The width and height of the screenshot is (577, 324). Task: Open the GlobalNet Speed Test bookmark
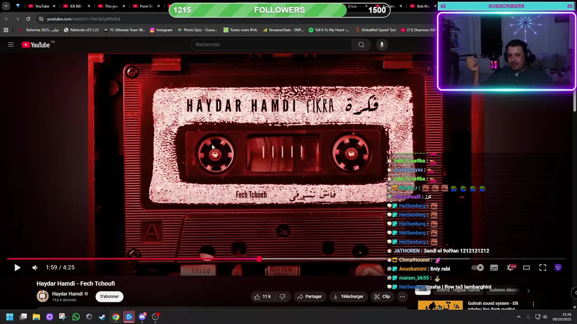pos(375,30)
